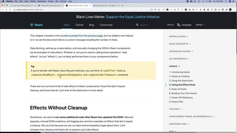Screen dimensions: 237x133
Task: Open the View menu
Action: coord(26,1)
